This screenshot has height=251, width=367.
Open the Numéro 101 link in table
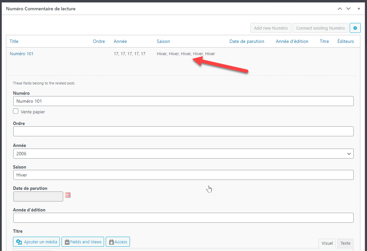(22, 54)
